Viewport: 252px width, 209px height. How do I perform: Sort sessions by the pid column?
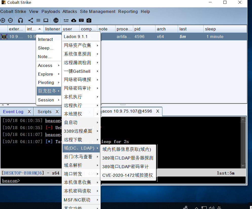(144, 29)
